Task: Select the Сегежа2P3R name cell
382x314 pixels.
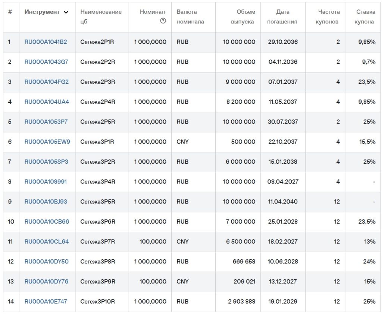Action: click(98, 81)
